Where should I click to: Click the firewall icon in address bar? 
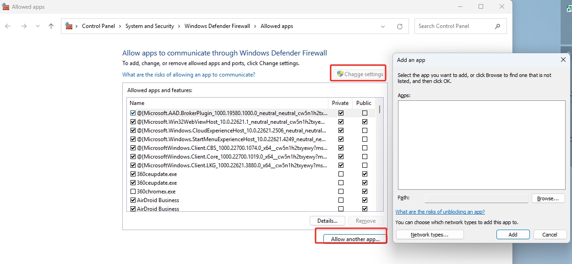coord(69,26)
